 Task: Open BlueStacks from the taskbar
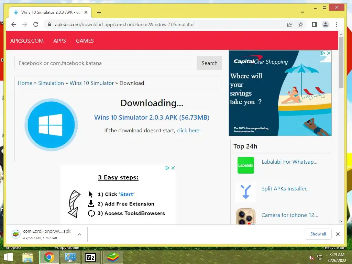tap(113, 257)
